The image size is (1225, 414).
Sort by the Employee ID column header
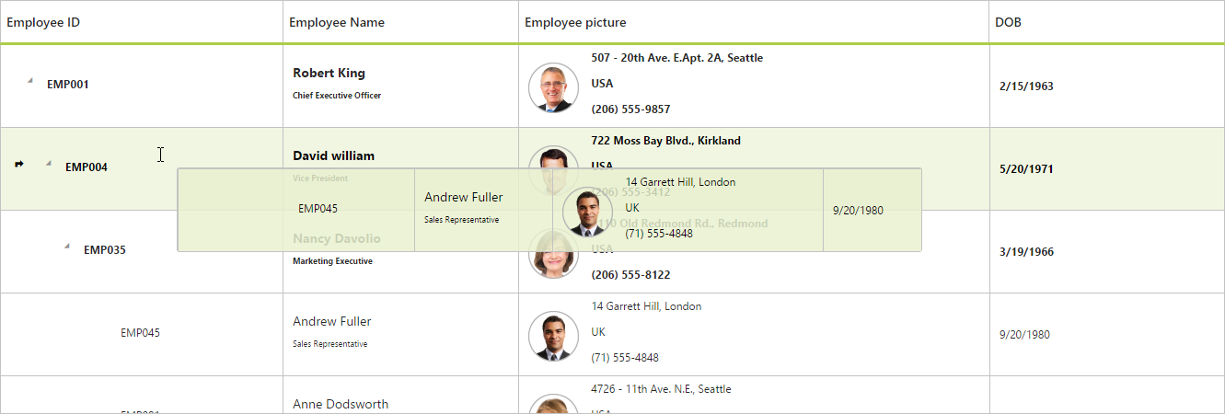pos(43,22)
